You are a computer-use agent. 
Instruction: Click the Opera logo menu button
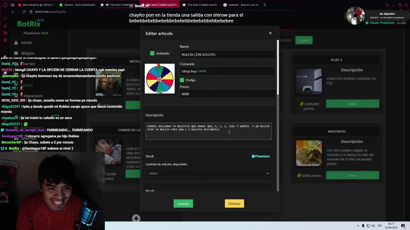(x=5, y=5)
